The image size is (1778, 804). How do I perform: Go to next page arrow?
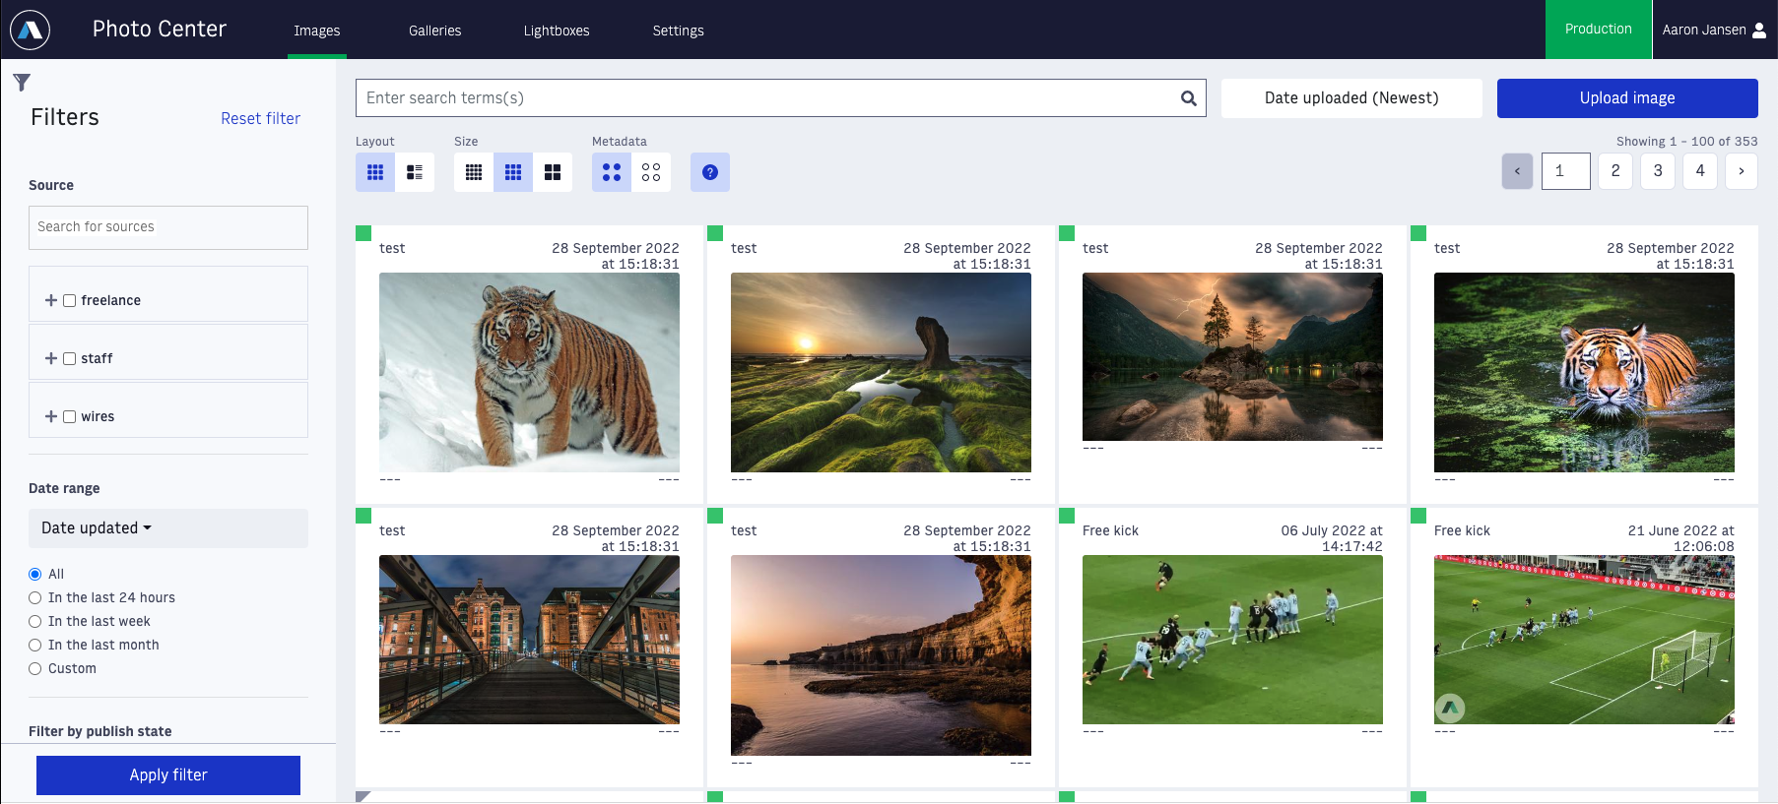click(x=1742, y=171)
